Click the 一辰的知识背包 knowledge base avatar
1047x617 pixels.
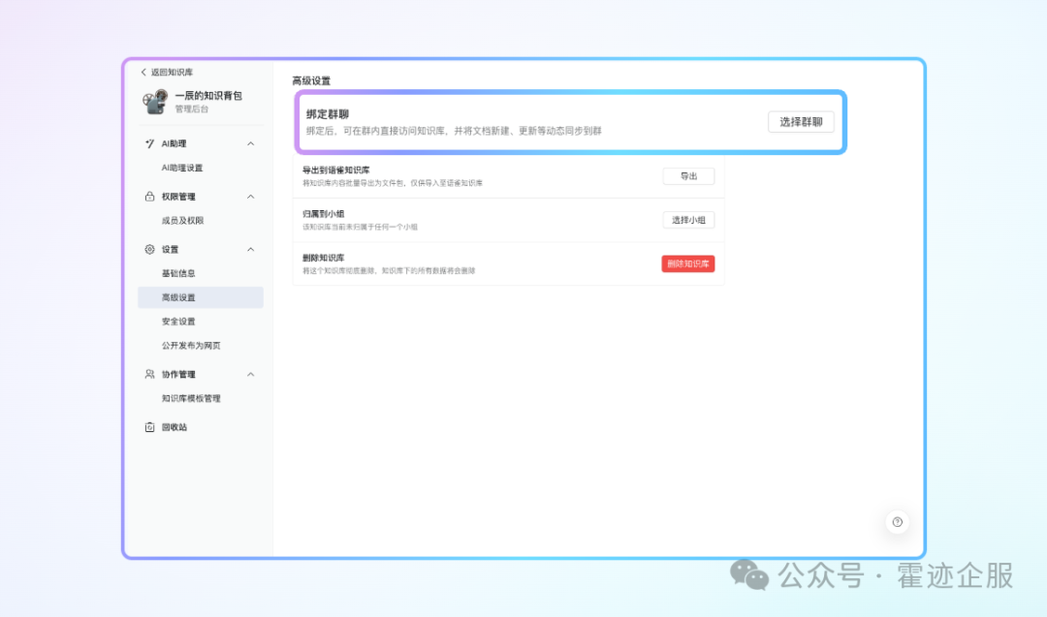tap(155, 101)
